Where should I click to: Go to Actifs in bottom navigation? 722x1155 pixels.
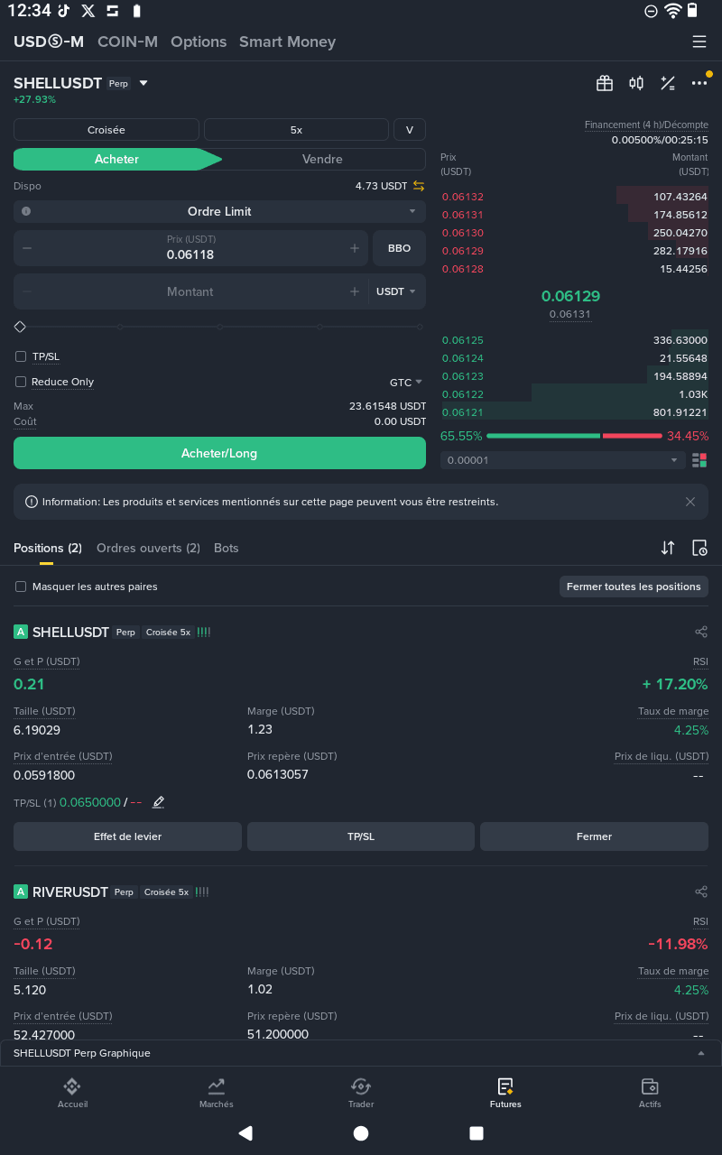tap(650, 1092)
